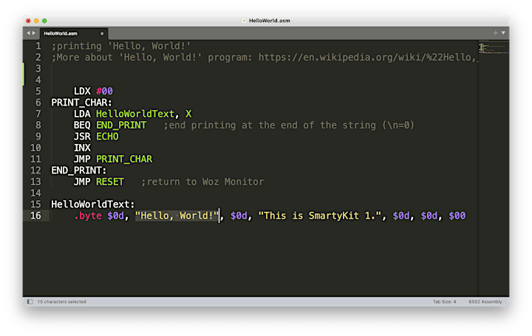
Task: Click line number 16 in gutter
Action: click(35, 216)
